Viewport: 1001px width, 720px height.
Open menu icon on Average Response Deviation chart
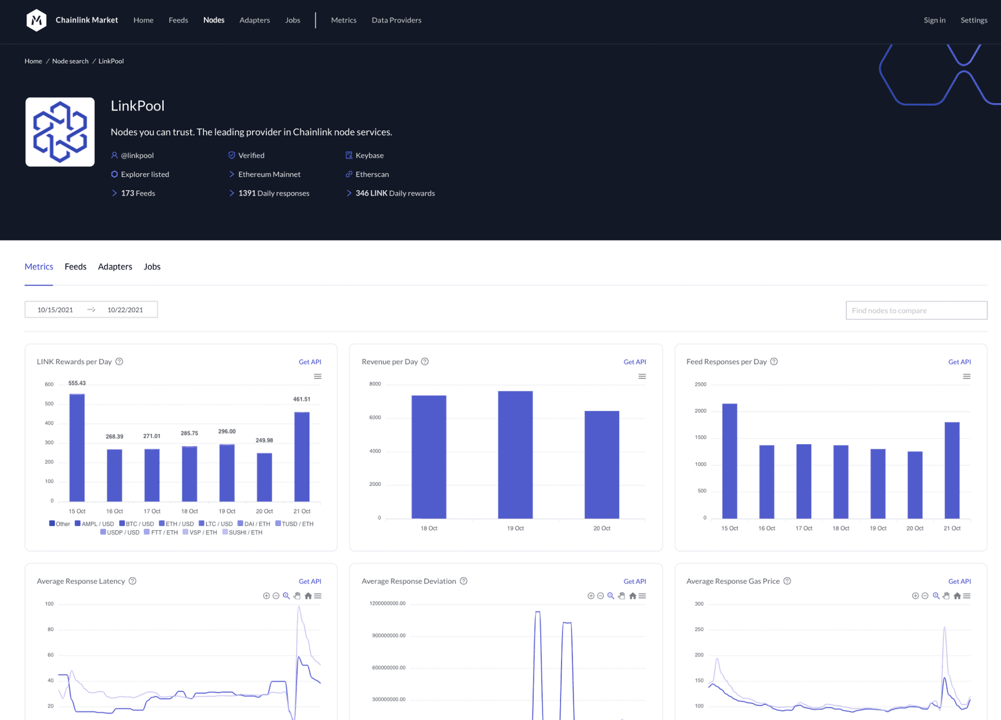pos(642,596)
